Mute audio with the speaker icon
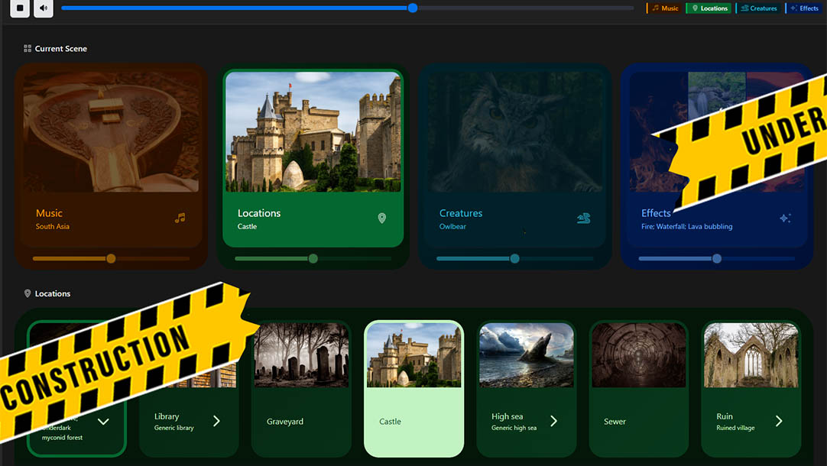 44,8
